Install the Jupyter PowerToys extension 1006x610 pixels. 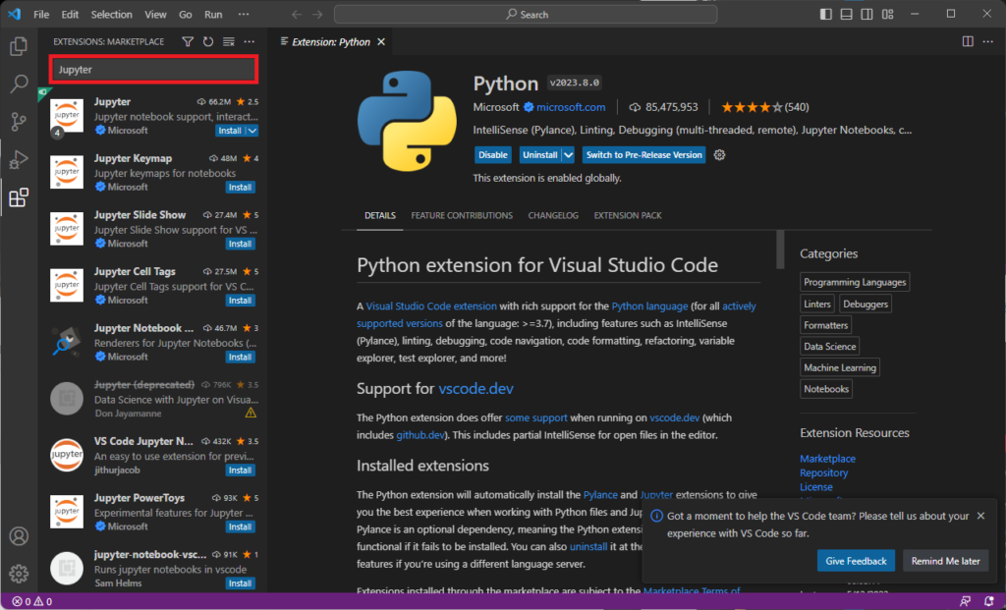click(240, 527)
